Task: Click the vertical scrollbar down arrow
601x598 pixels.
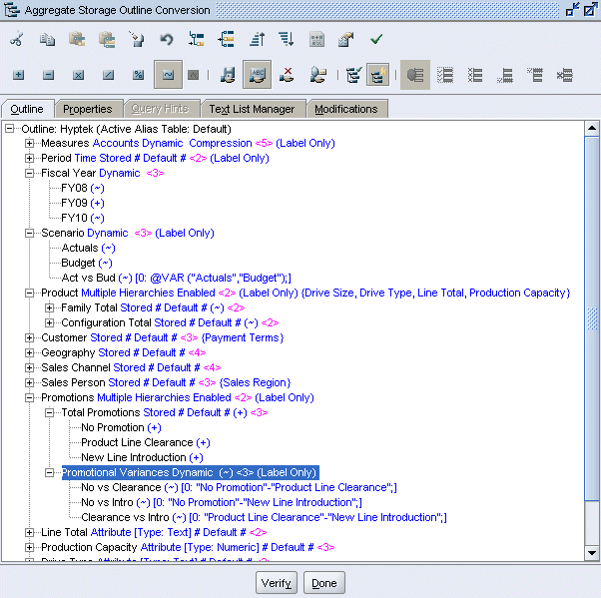Action: pyautogui.click(x=591, y=552)
